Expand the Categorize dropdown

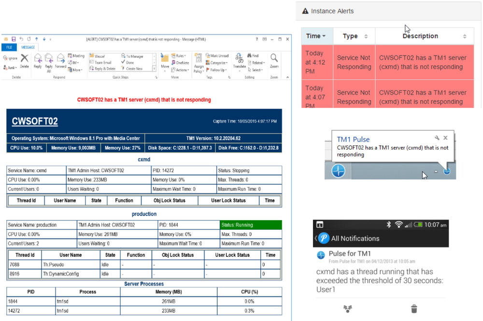point(217,63)
